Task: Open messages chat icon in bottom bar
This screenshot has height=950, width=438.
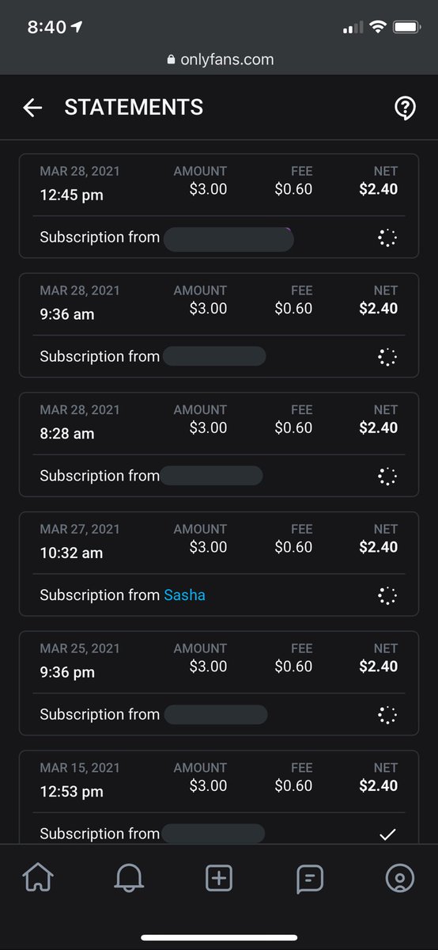Action: pyautogui.click(x=309, y=878)
